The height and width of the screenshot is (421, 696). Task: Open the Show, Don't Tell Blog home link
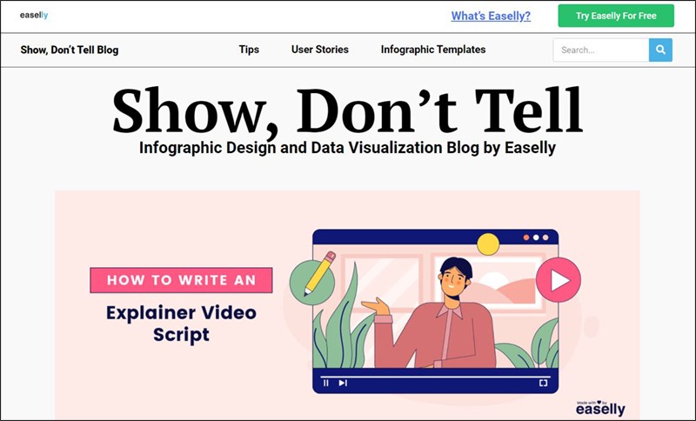pyautogui.click(x=70, y=50)
